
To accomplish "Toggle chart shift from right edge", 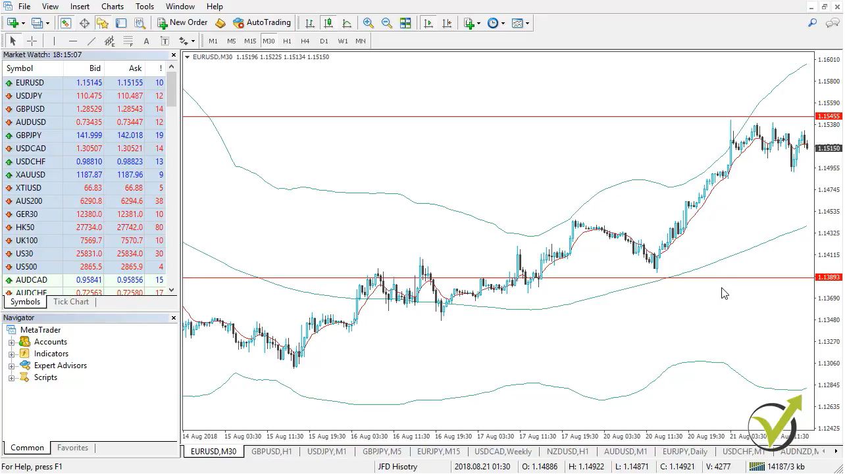I will click(447, 23).
